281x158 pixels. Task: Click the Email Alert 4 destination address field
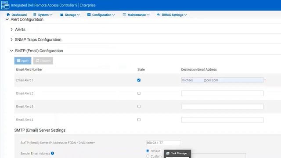click(222, 120)
